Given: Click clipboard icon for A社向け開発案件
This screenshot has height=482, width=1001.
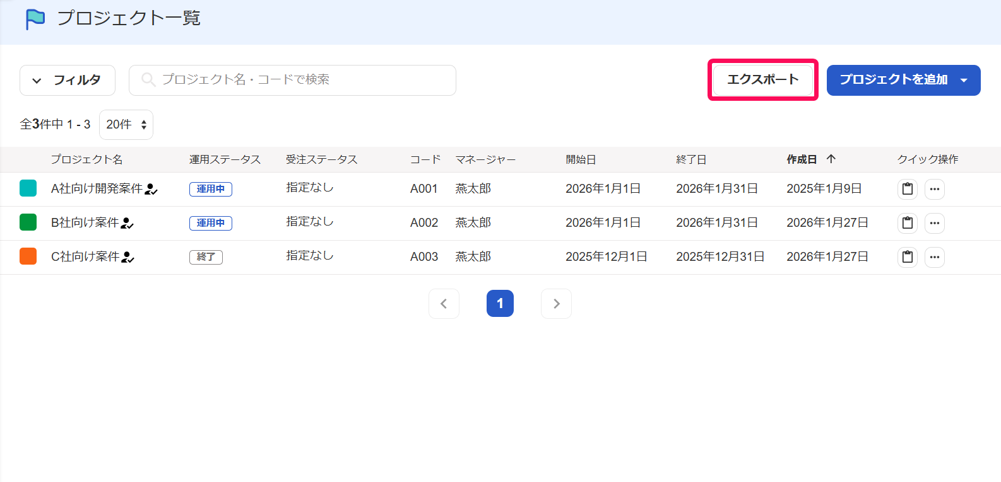Looking at the screenshot, I should click(908, 189).
